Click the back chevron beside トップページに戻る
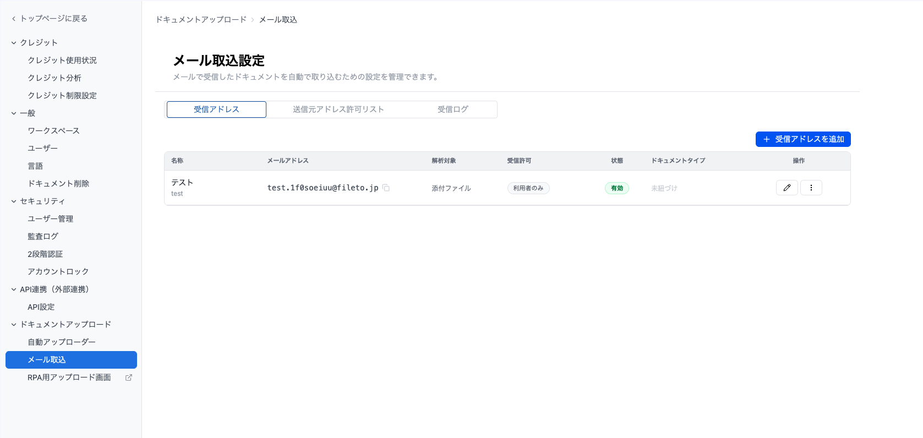The width and height of the screenshot is (923, 438). pyautogui.click(x=14, y=19)
